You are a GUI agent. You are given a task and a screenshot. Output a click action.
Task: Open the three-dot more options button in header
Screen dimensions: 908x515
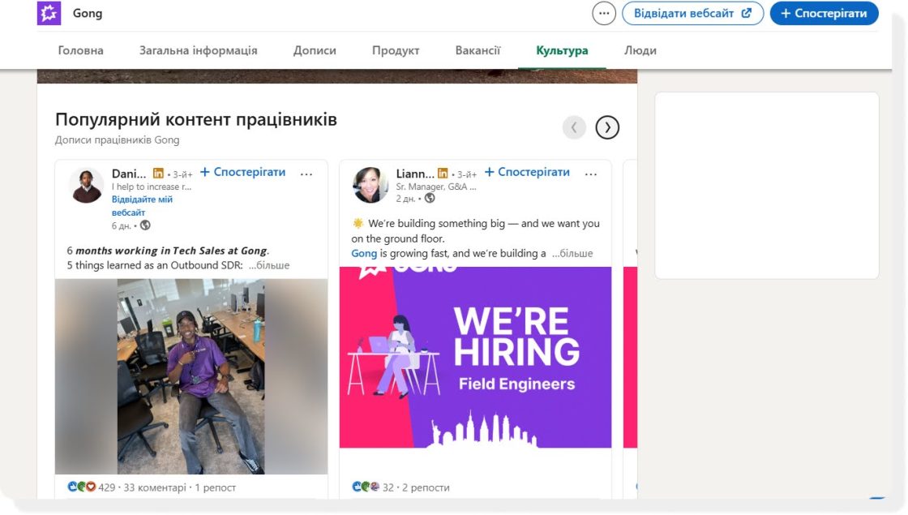coord(603,13)
